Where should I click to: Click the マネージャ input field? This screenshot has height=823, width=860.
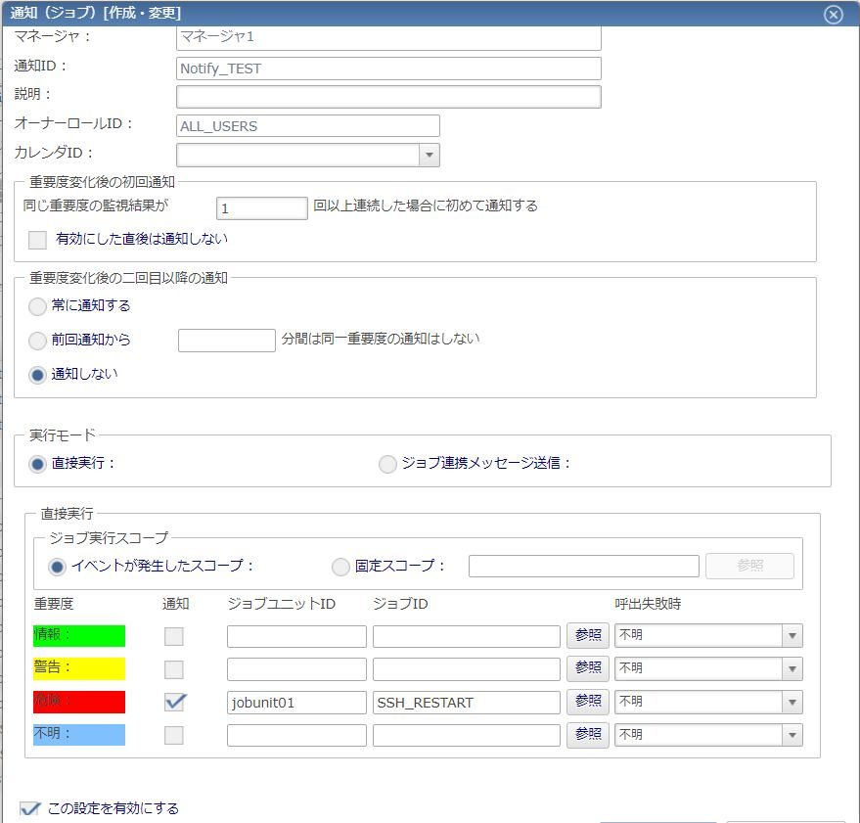pyautogui.click(x=388, y=38)
